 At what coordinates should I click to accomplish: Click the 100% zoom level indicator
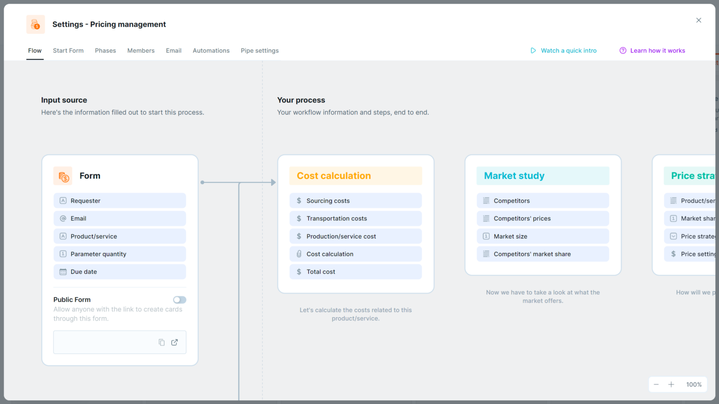point(694,384)
